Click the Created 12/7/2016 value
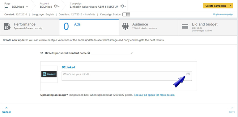Screen dimensions: 238x117 click(x=21, y=14)
